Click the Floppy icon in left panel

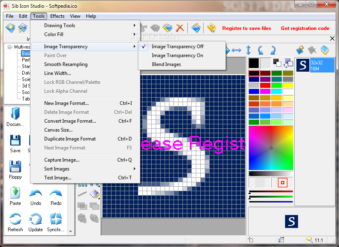(15, 166)
